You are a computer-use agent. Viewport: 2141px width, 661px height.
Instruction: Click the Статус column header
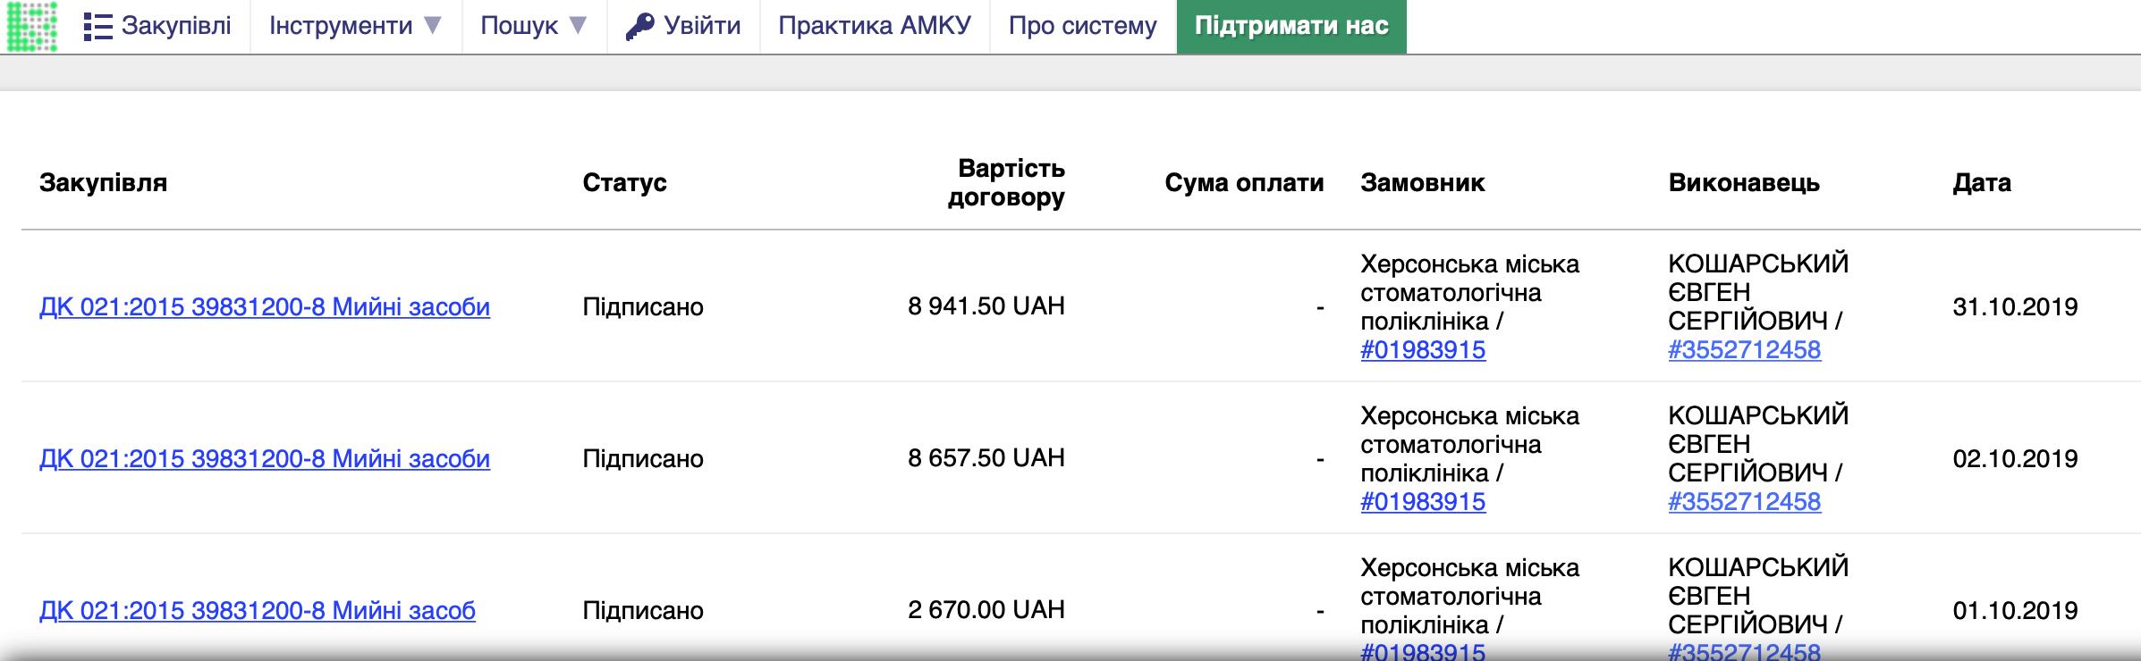tap(624, 183)
